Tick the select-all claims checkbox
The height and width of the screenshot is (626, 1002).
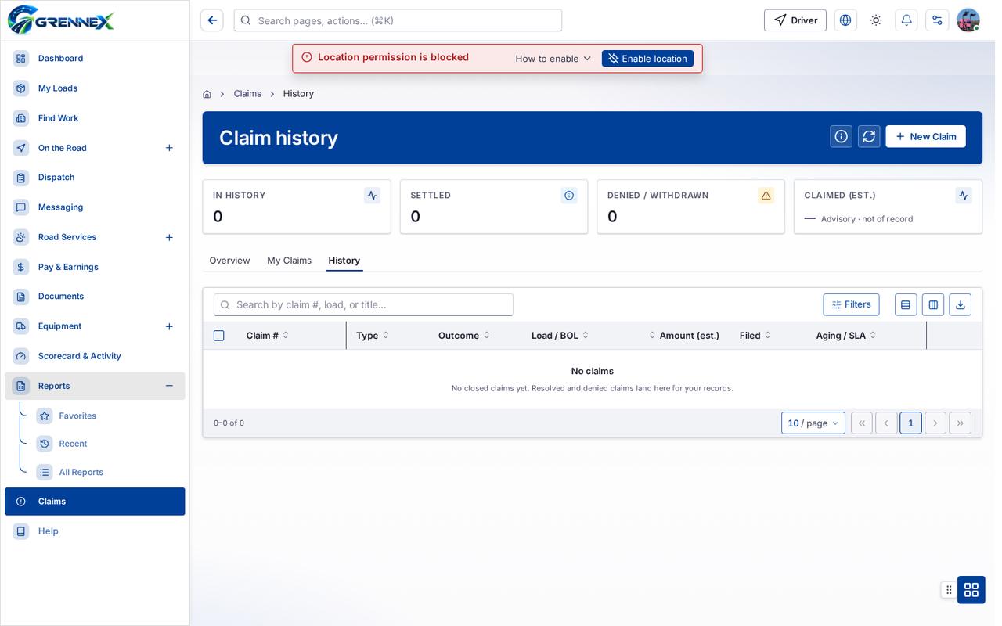[219, 336]
